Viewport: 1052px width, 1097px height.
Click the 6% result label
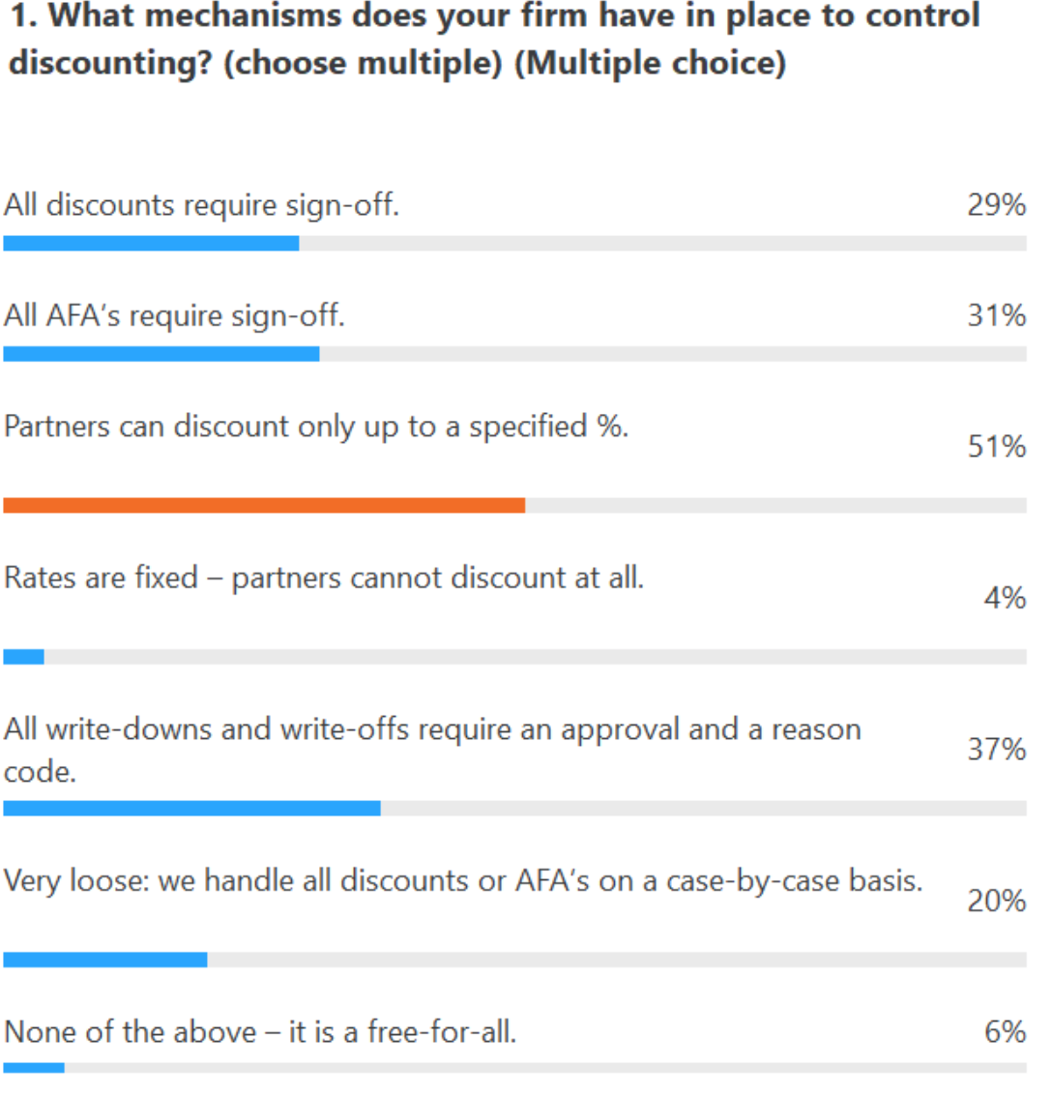pos(1006,1032)
